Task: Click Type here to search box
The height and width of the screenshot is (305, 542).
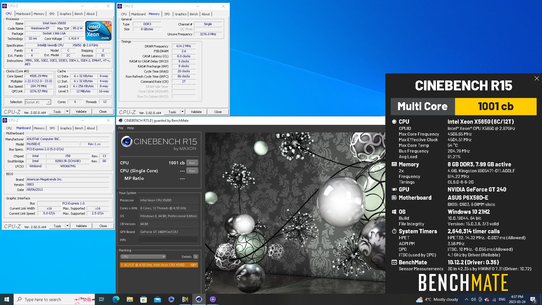Action: tap(54, 299)
